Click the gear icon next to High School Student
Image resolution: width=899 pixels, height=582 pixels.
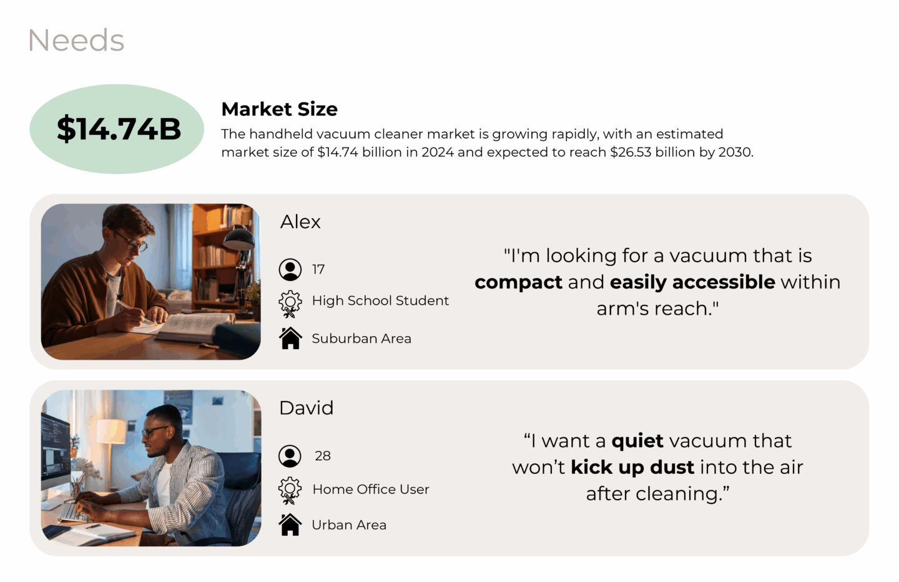290,303
